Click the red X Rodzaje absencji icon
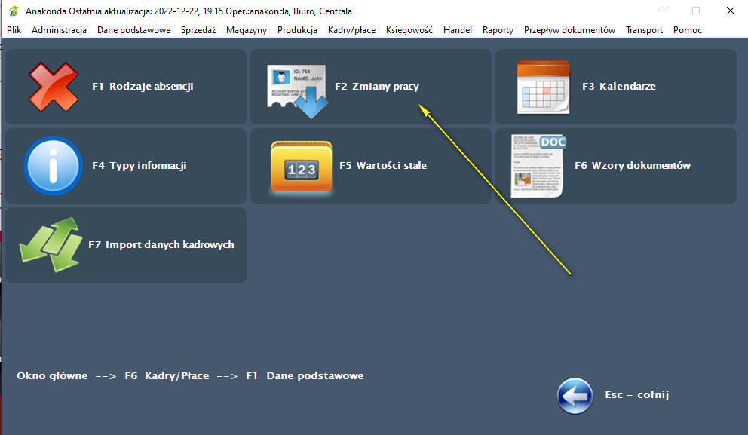Screen dimensions: 748x435 click(53, 87)
